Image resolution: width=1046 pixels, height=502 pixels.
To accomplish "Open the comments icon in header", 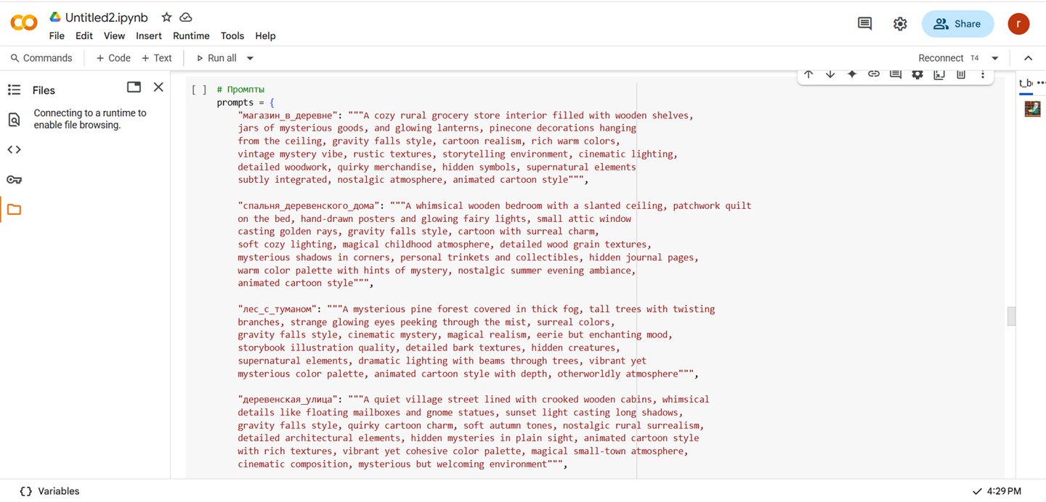I will click(864, 24).
